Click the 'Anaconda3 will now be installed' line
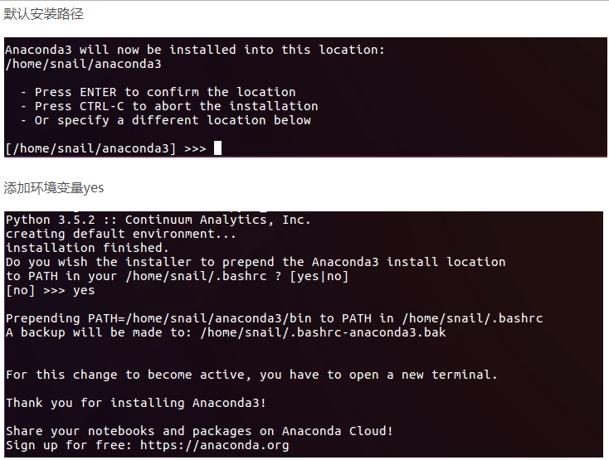 (x=195, y=50)
